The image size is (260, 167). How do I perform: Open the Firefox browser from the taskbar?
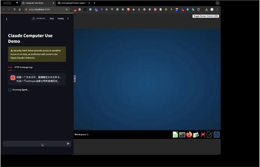point(189,134)
